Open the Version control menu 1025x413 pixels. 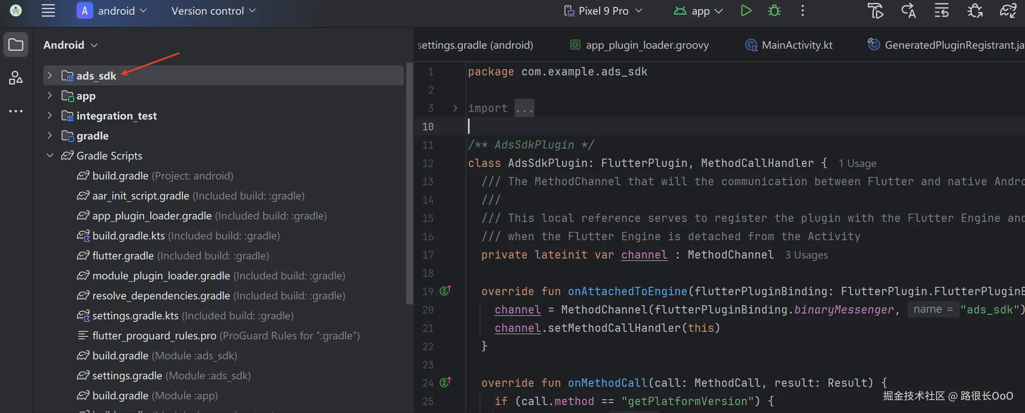point(213,11)
